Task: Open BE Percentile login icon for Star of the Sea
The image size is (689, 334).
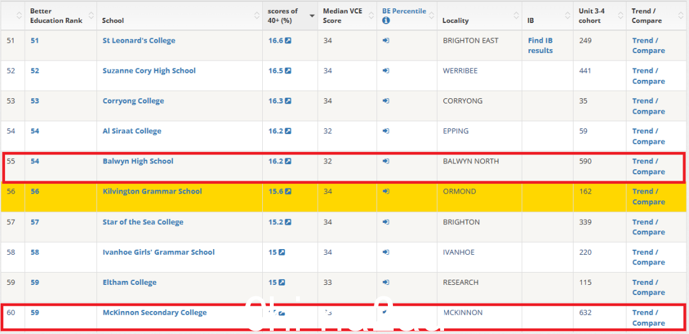Action: 386,222
